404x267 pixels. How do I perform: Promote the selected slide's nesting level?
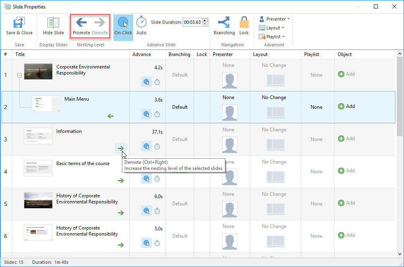click(81, 27)
